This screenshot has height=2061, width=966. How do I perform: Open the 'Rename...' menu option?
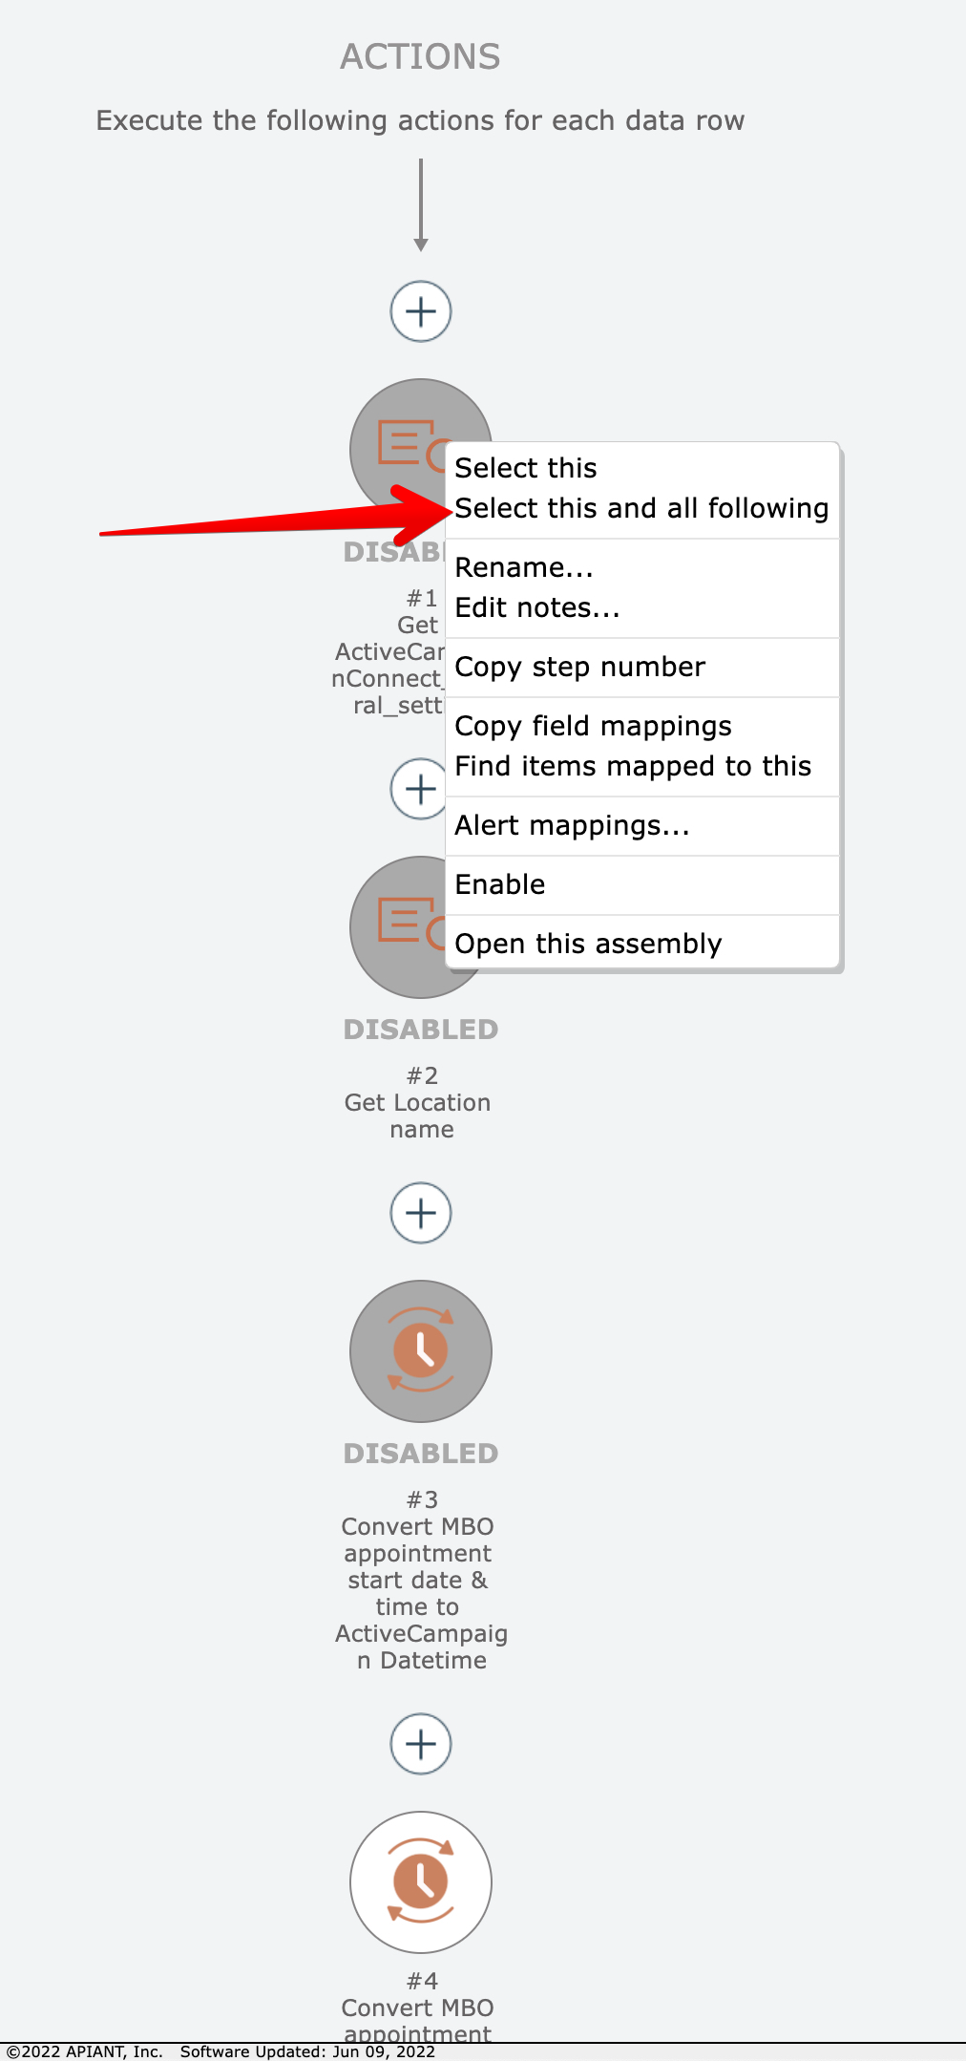(524, 567)
